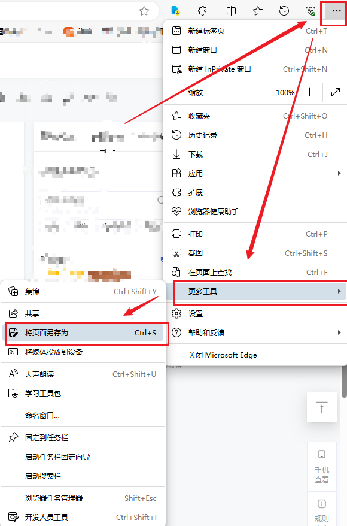
Task: Open the Extensions puzzle toolbar icon
Action: [202, 11]
